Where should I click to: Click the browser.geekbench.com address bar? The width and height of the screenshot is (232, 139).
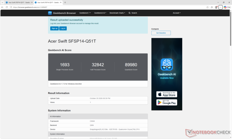point(108,7)
